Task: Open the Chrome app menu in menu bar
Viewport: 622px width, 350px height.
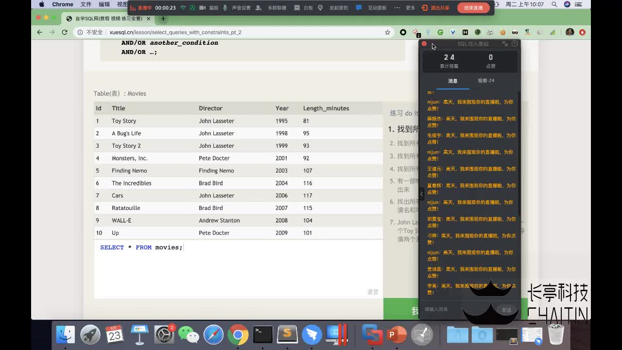Action: 63,4
